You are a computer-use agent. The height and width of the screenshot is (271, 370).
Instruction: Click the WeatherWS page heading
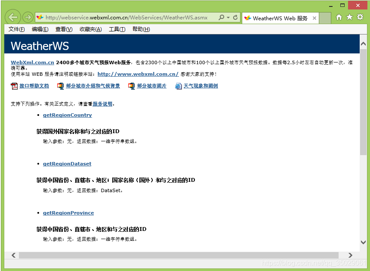(40, 46)
